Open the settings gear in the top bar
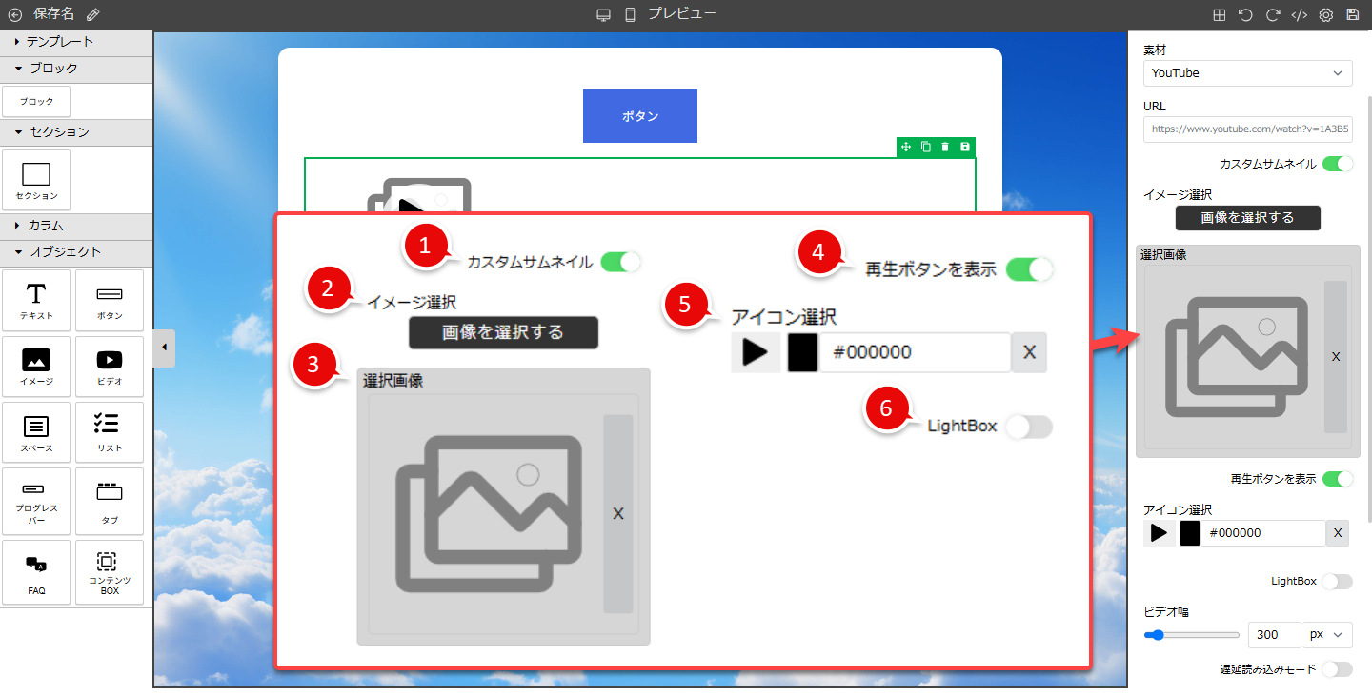Viewport: 1372px width, 696px height. [x=1325, y=14]
